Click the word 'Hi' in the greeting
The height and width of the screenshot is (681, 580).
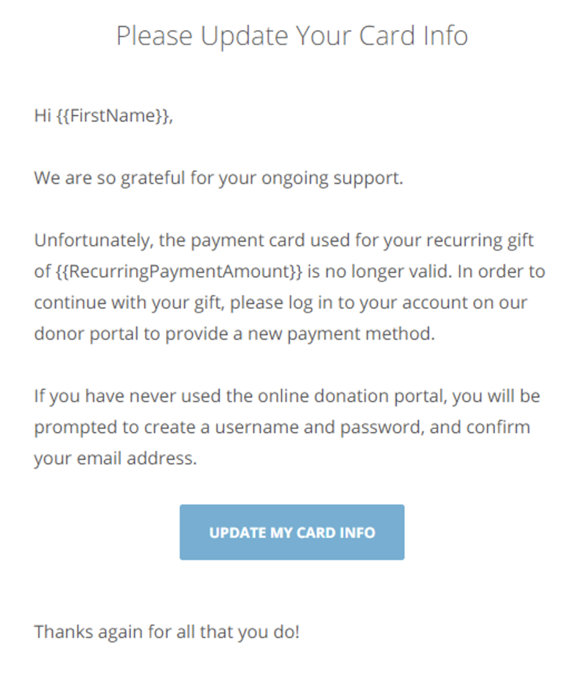coord(42,115)
